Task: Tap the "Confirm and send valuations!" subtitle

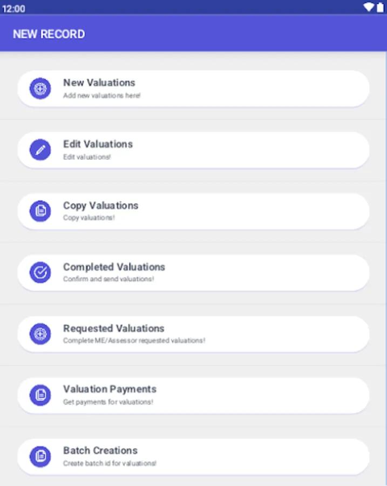Action: [x=108, y=279]
